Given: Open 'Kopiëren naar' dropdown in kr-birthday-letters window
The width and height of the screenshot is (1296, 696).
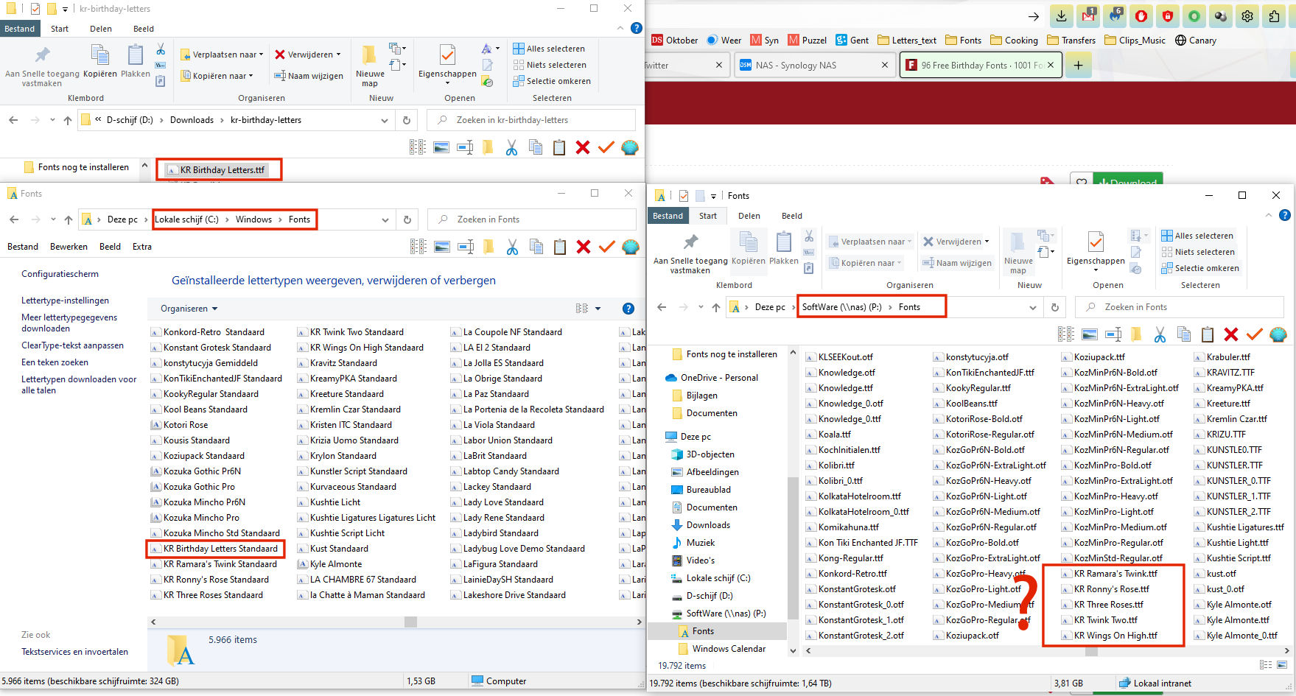Looking at the screenshot, I should tap(221, 76).
